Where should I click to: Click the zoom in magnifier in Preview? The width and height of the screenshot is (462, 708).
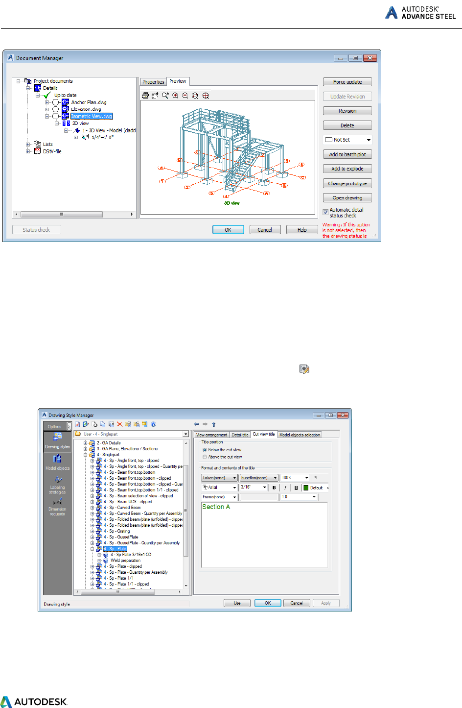coord(175,96)
